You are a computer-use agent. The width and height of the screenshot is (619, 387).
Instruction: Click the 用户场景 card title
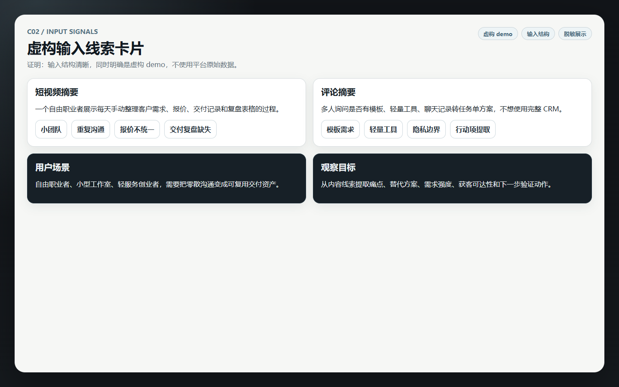[52, 168]
